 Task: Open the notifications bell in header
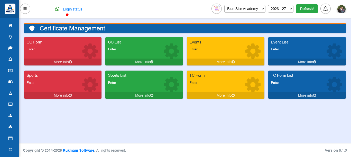click(326, 9)
